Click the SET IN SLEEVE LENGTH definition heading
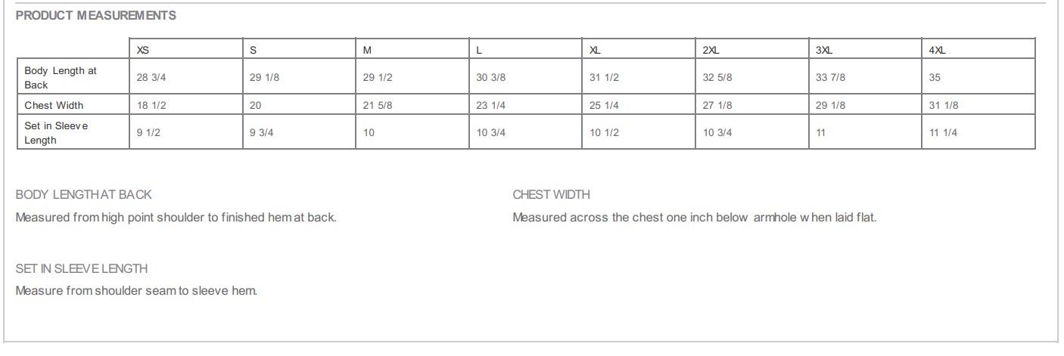The image size is (1064, 356). tap(81, 268)
